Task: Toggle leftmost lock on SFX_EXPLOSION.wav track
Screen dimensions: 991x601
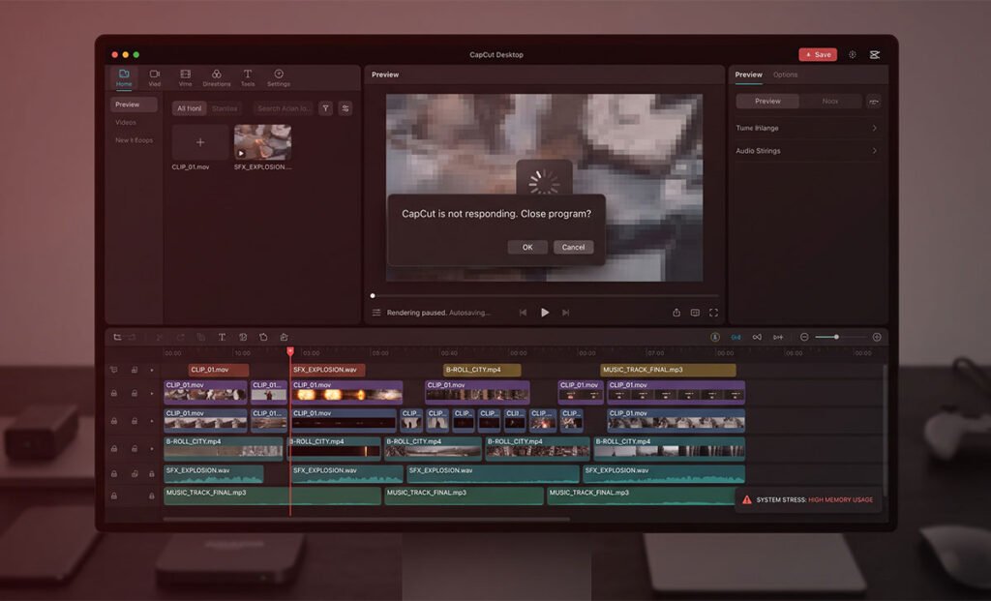Action: [x=114, y=474]
